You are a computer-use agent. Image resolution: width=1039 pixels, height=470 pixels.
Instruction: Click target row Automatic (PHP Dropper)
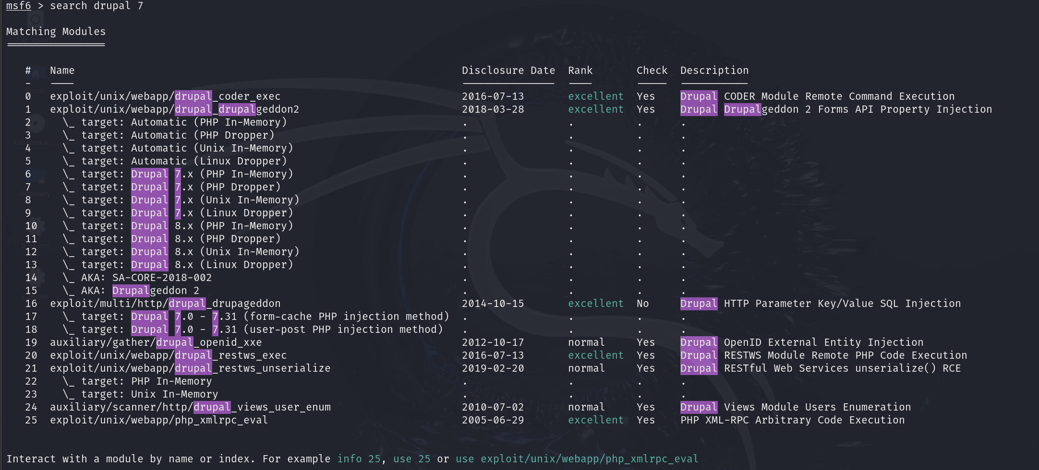pos(169,135)
